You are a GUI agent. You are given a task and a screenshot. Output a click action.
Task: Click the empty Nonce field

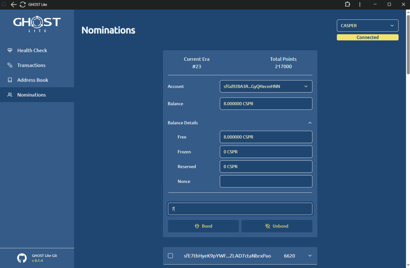[266, 181]
